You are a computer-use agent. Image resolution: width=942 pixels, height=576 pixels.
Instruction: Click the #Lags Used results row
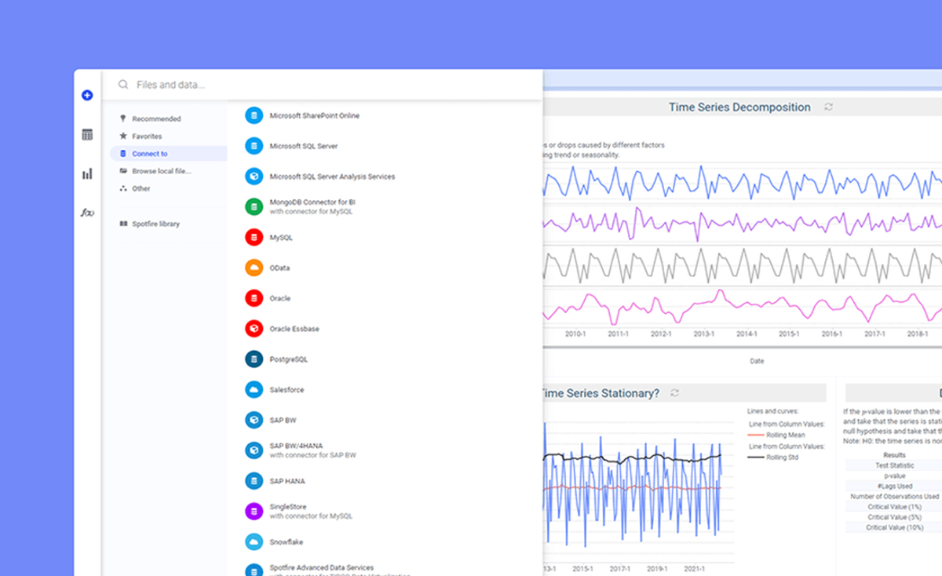tap(894, 486)
